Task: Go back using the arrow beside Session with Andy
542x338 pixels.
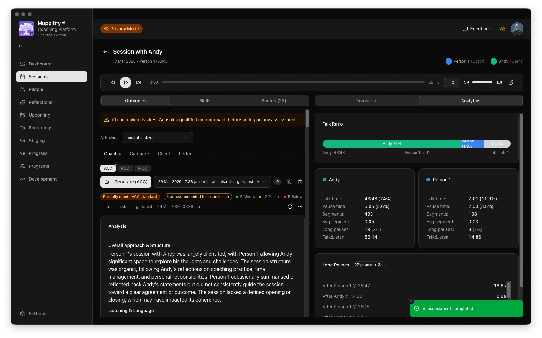Action: point(105,52)
